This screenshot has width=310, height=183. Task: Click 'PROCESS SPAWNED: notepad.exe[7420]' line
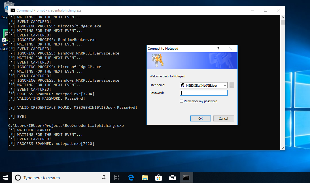[x=51, y=143]
